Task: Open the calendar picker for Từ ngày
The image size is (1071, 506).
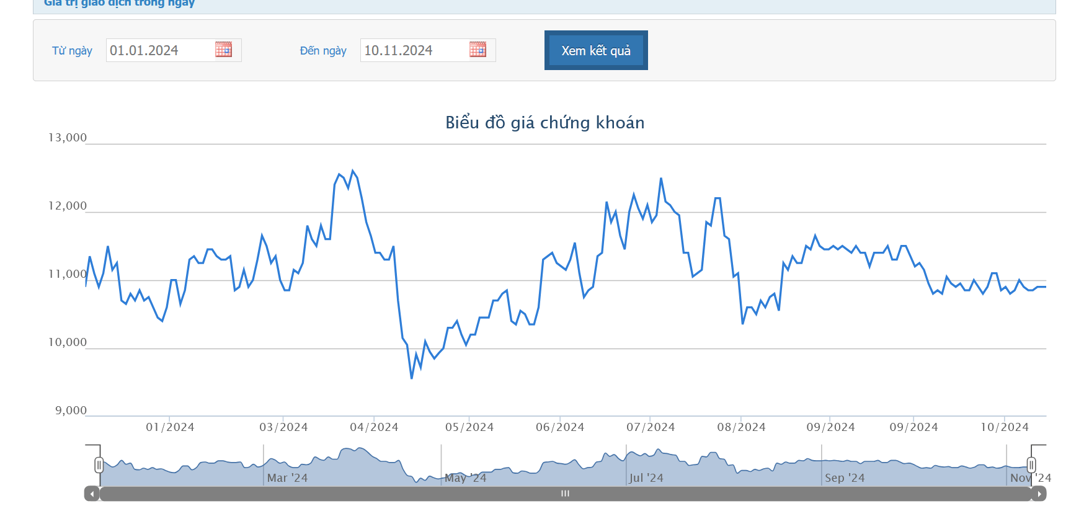Action: (x=223, y=50)
